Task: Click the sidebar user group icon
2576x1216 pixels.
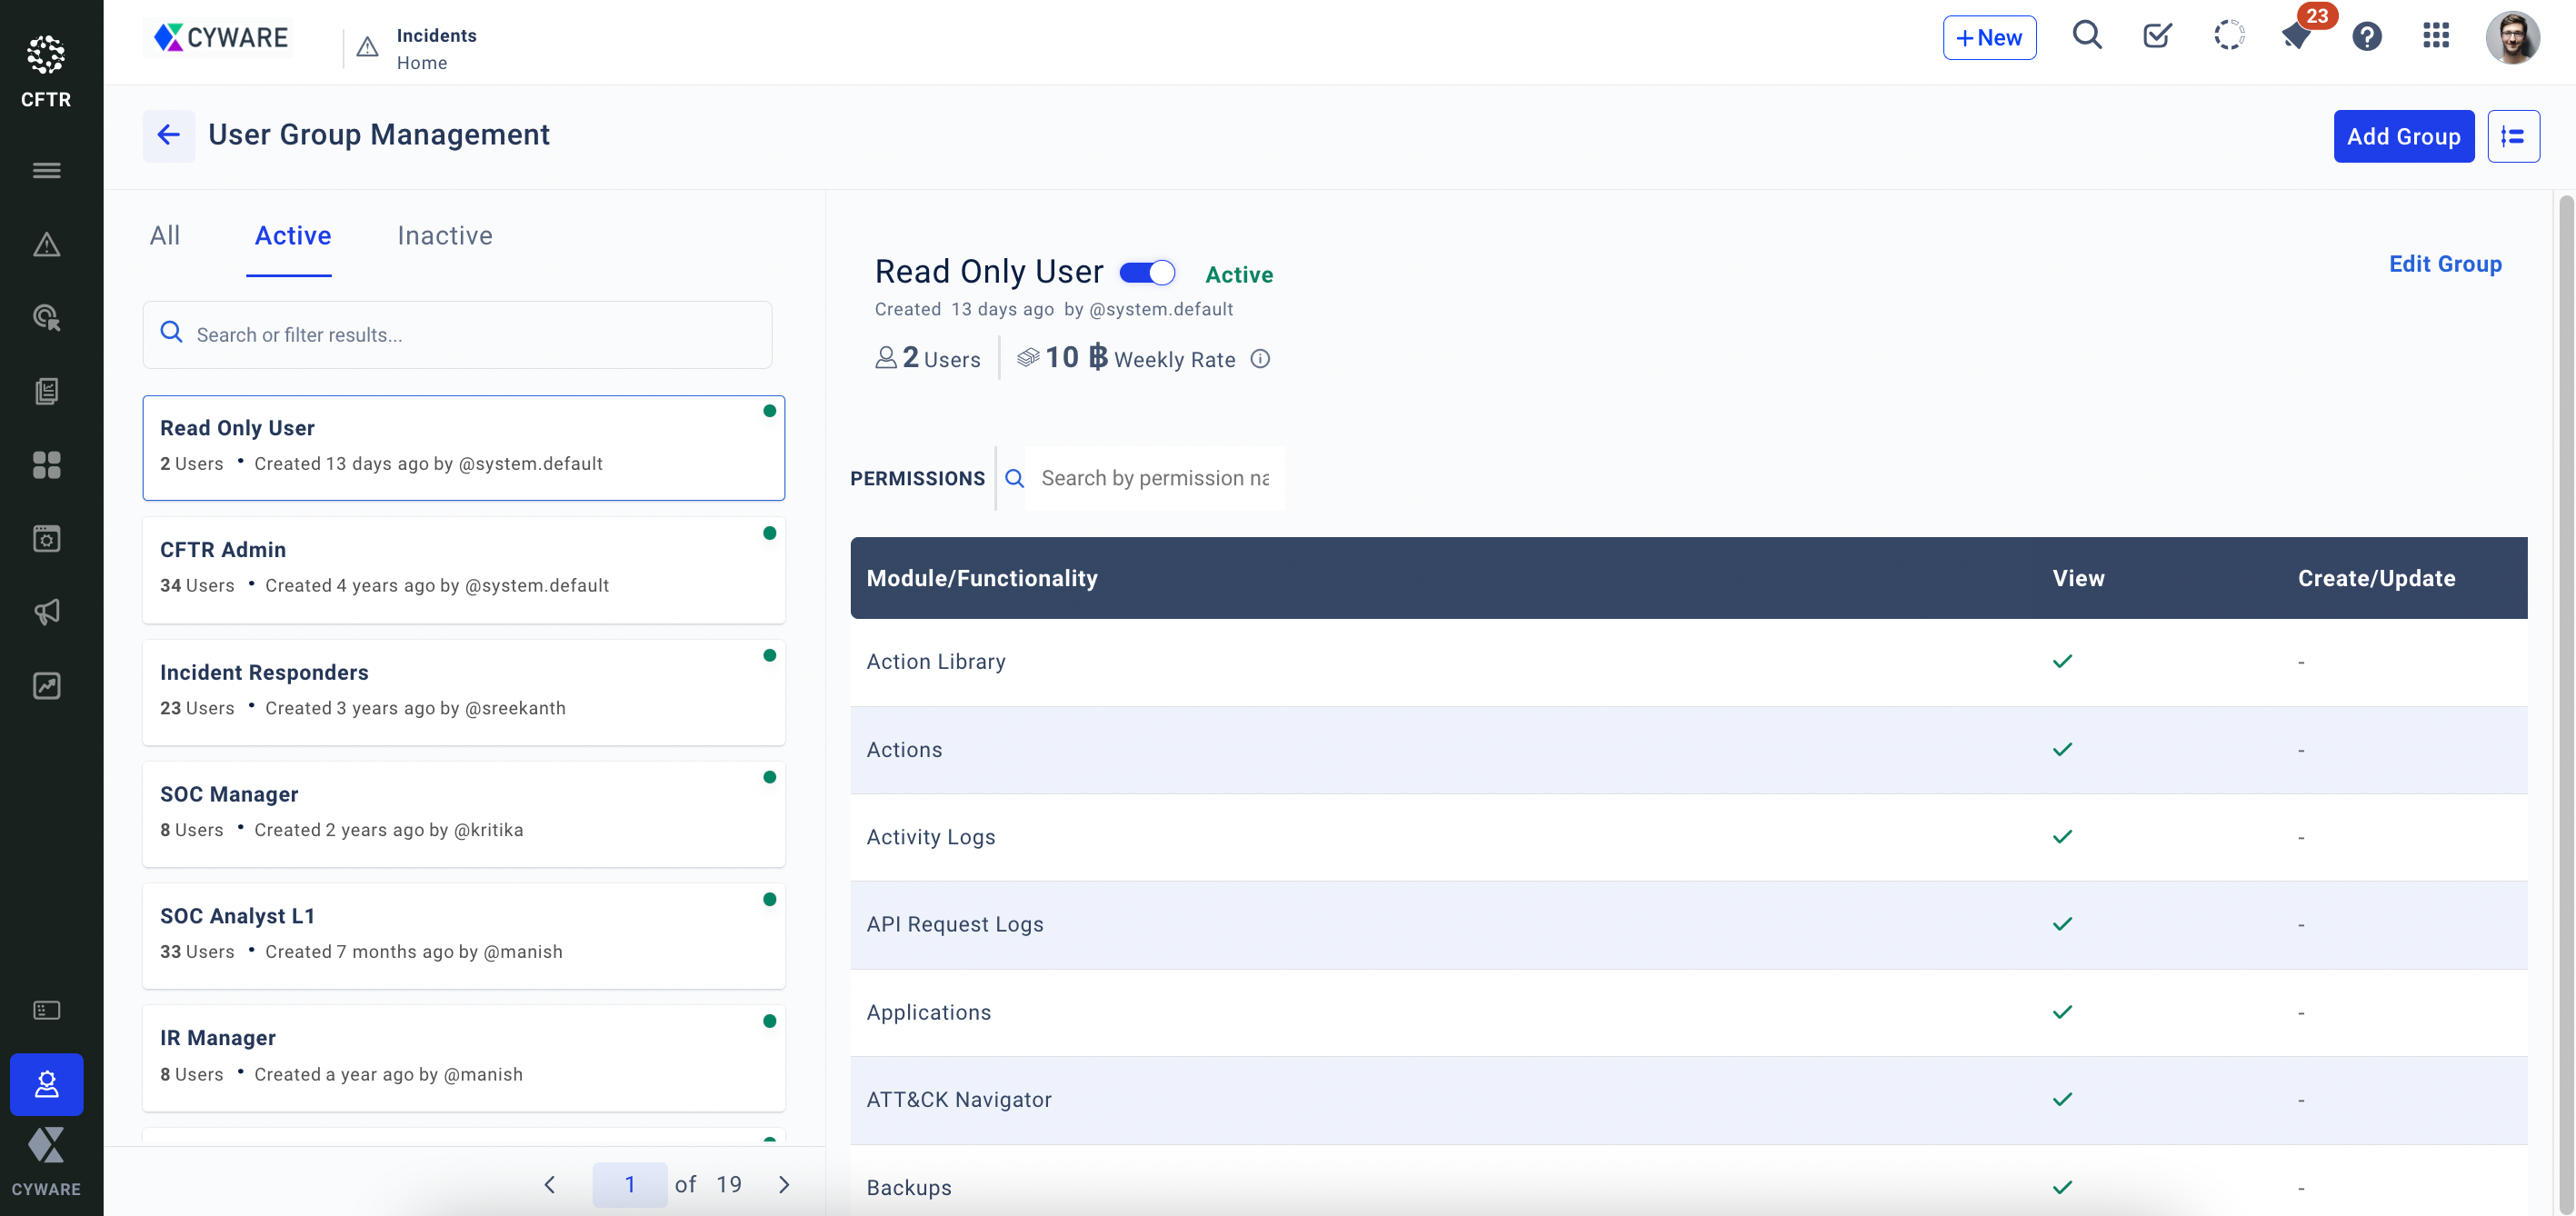Action: pyautogui.click(x=46, y=1084)
